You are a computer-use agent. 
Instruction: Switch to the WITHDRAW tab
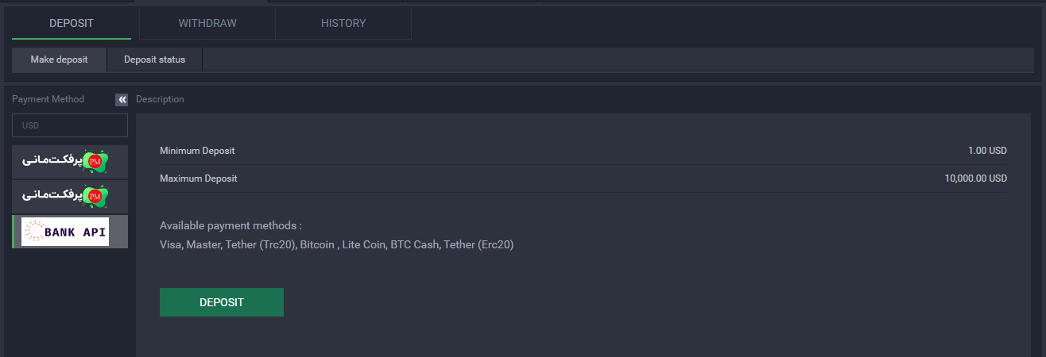(207, 23)
